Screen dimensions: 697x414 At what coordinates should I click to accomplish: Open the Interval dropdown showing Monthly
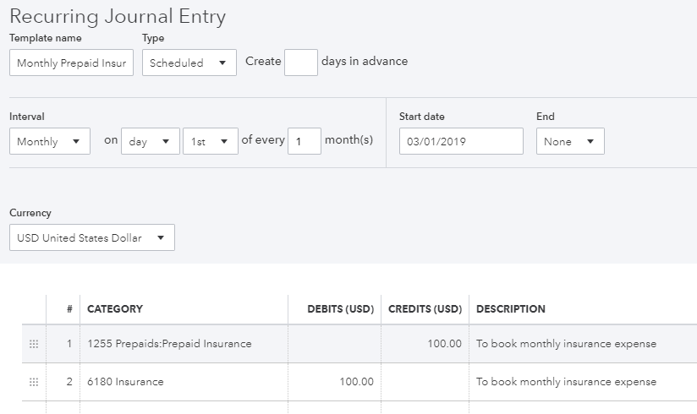point(50,141)
